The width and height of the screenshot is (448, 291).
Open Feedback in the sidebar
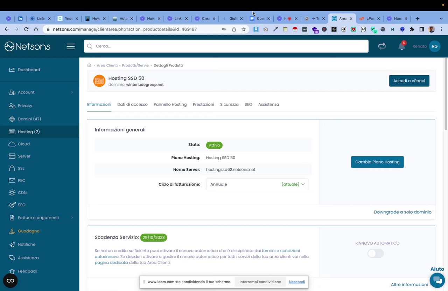pos(28,271)
